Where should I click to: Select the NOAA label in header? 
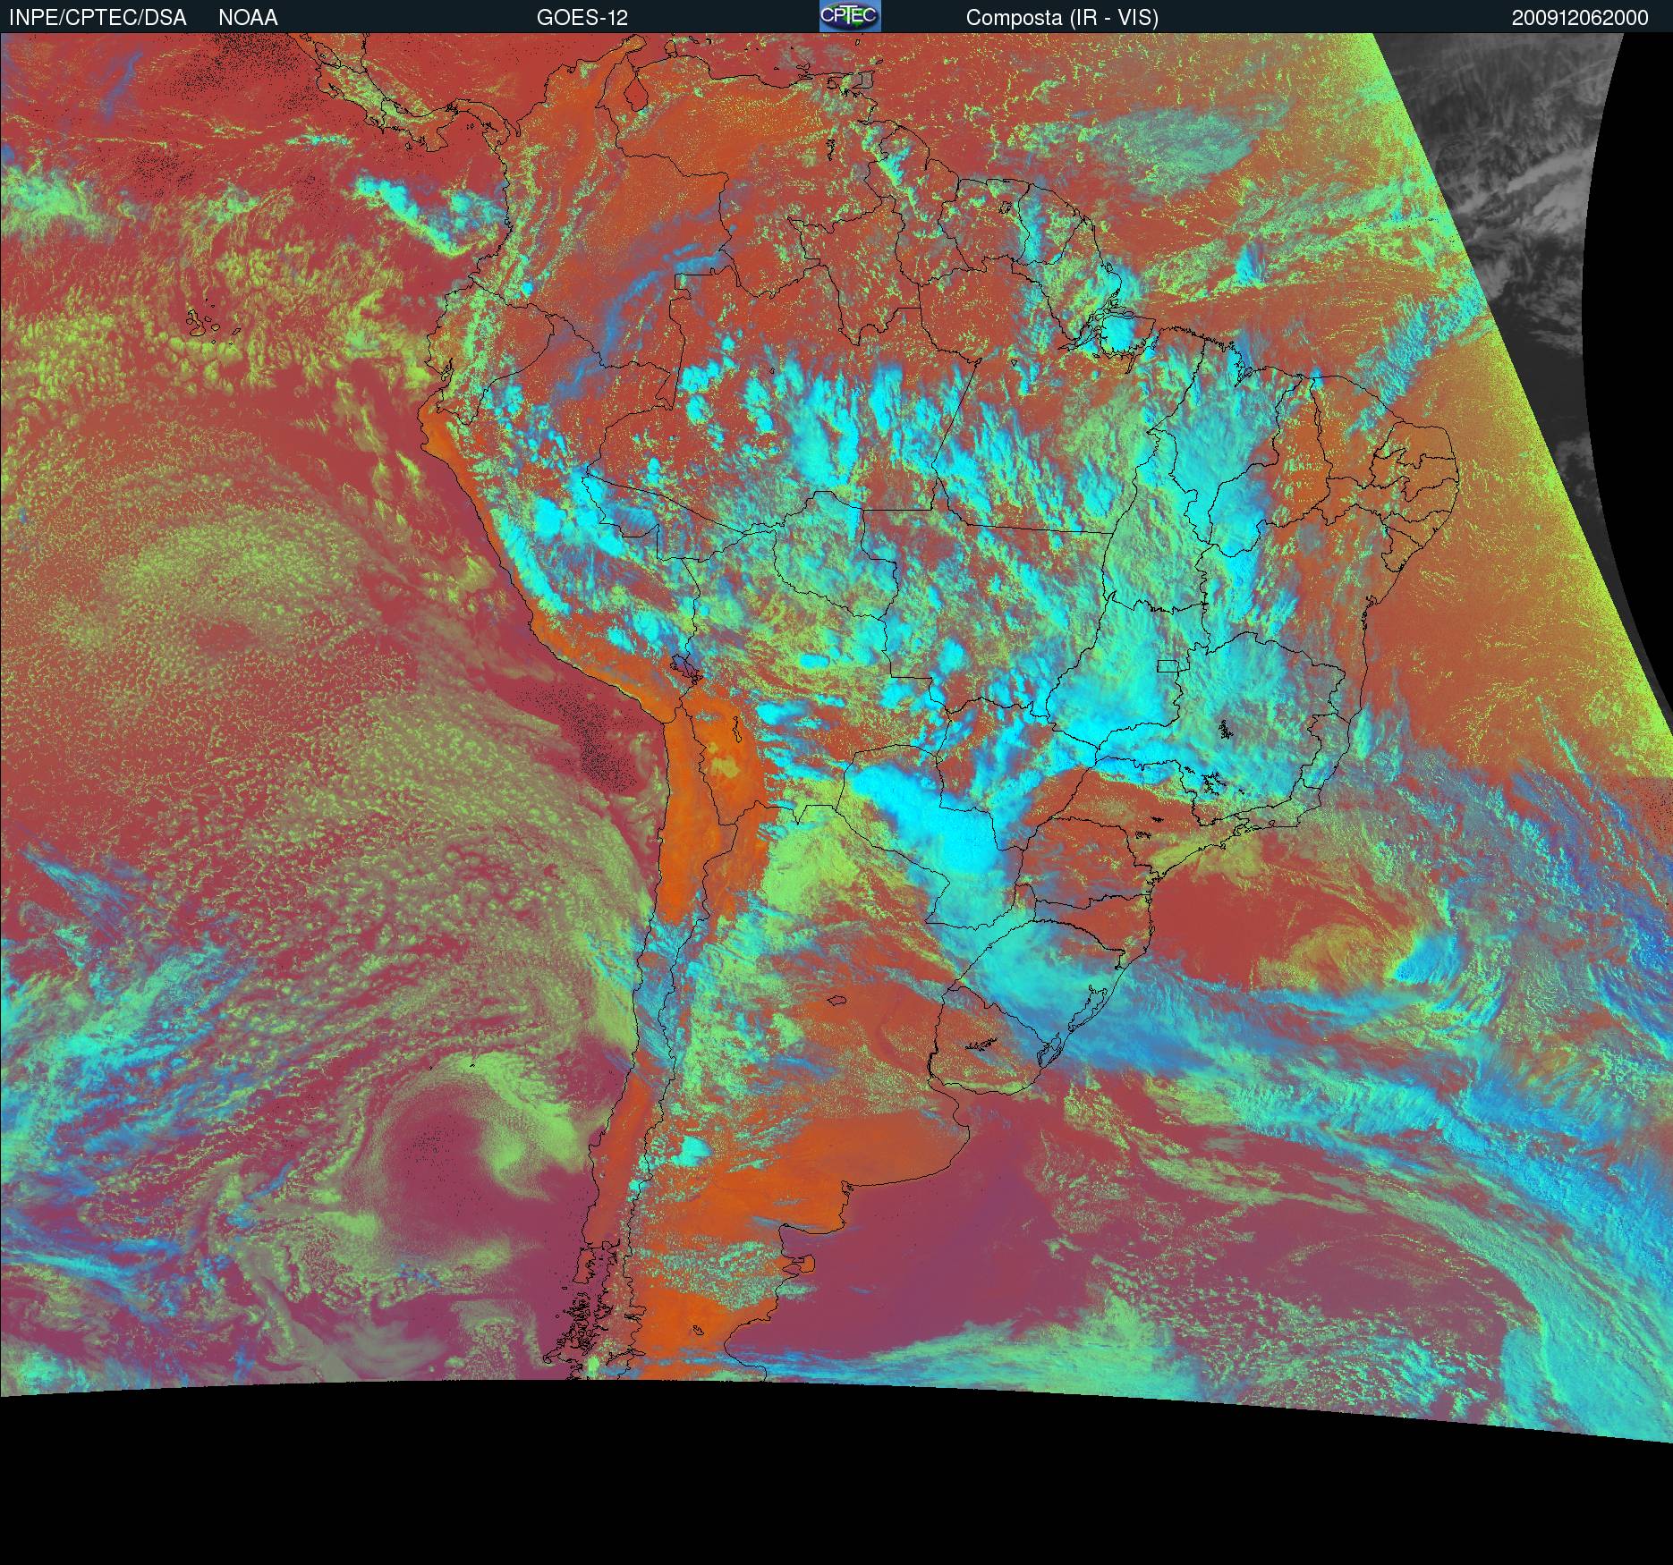[248, 18]
